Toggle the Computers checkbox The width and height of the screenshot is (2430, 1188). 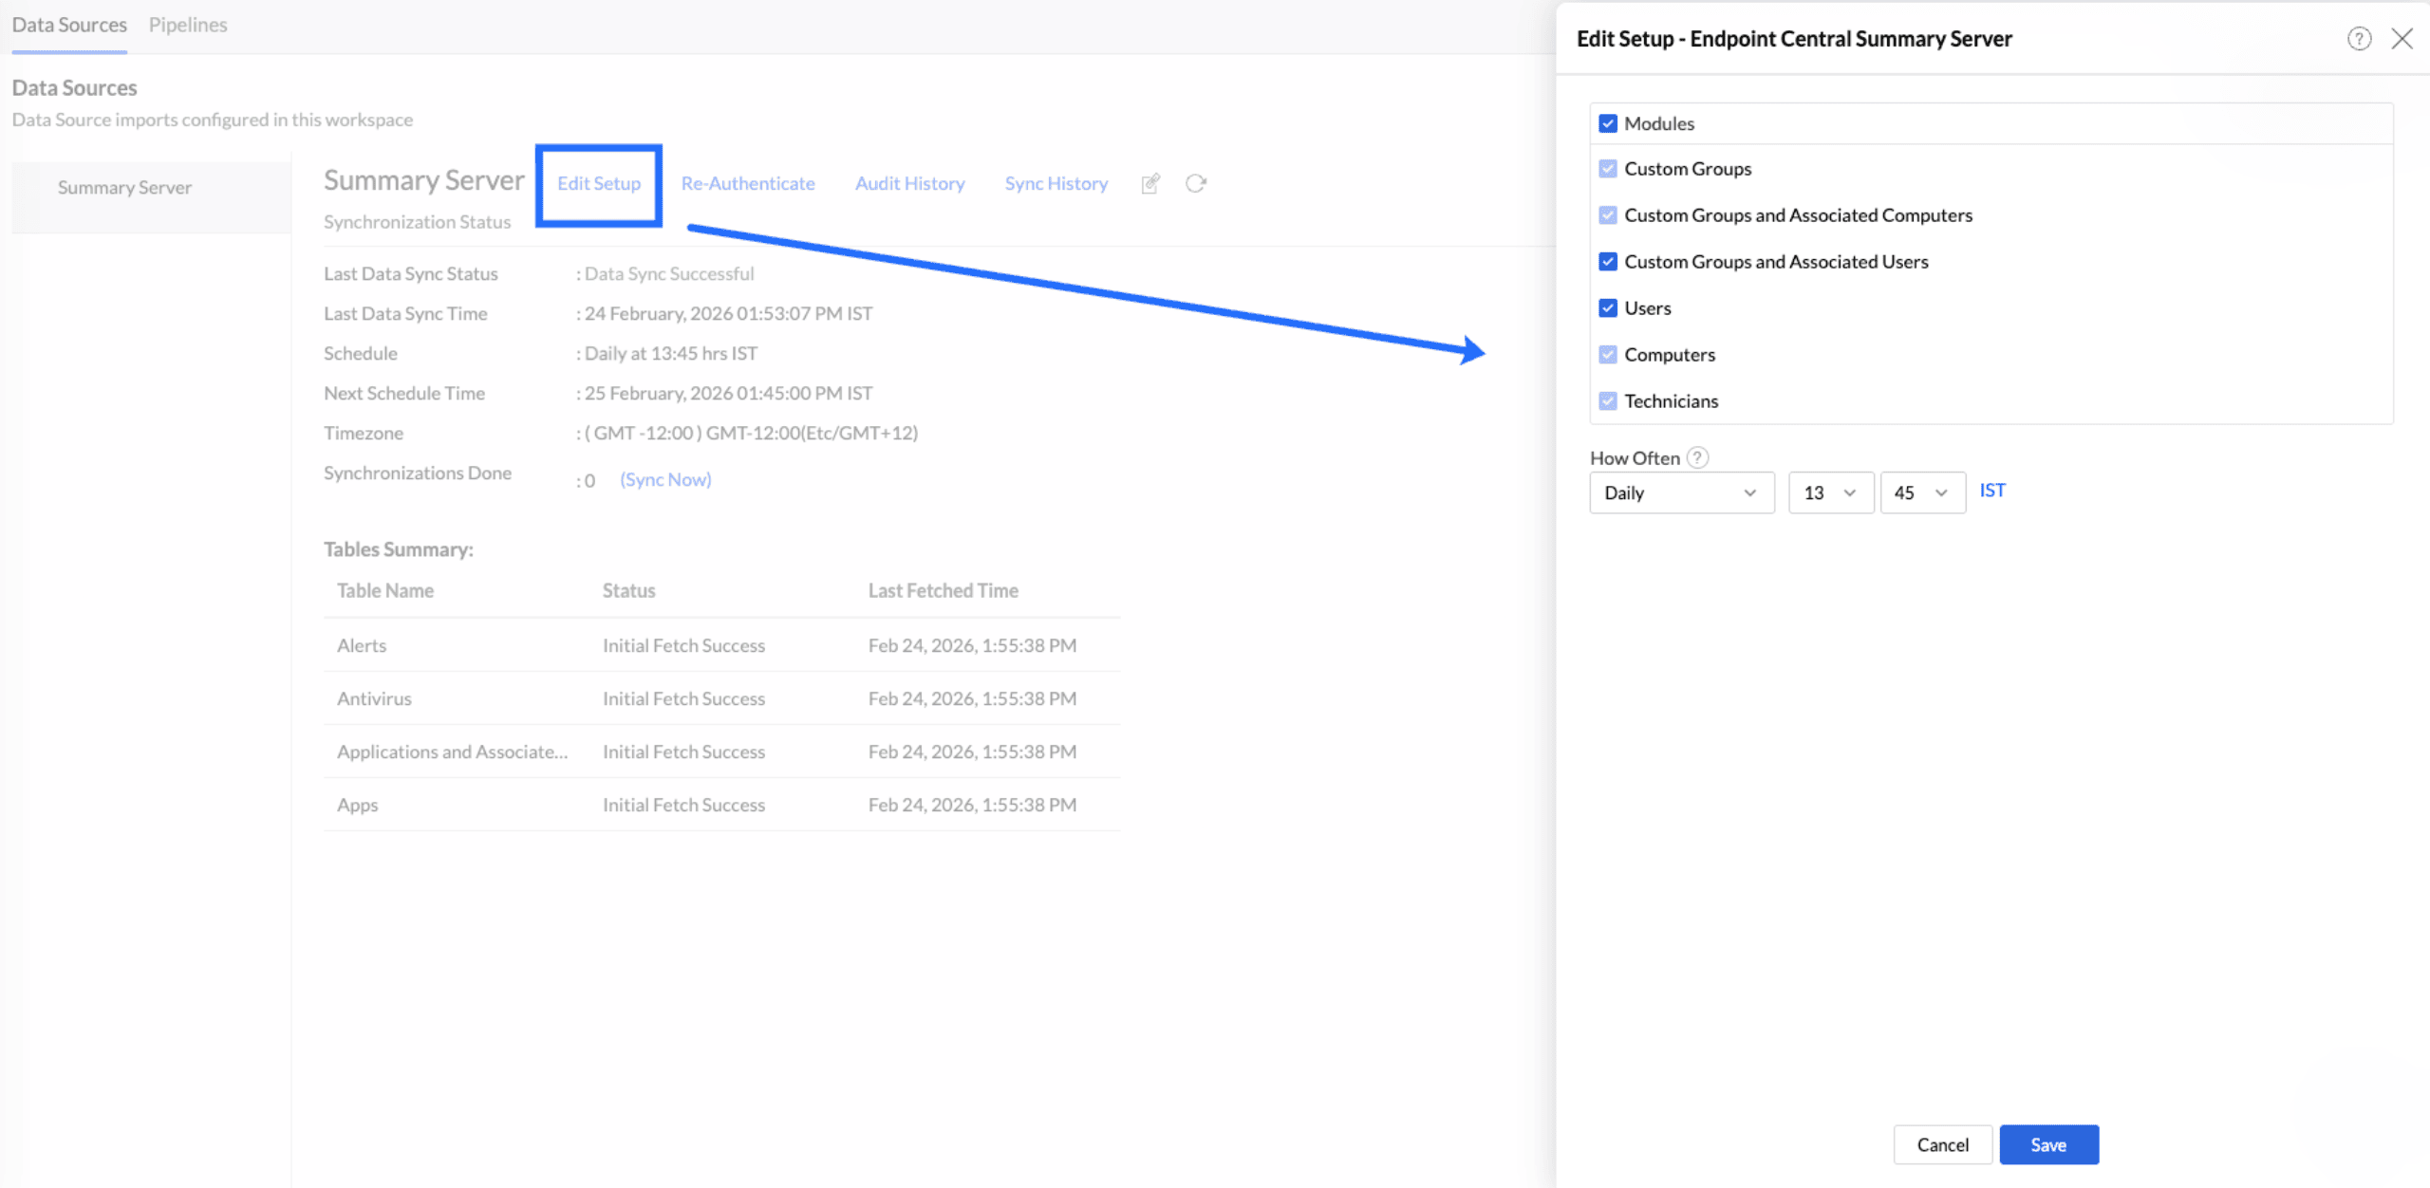[1608, 355]
